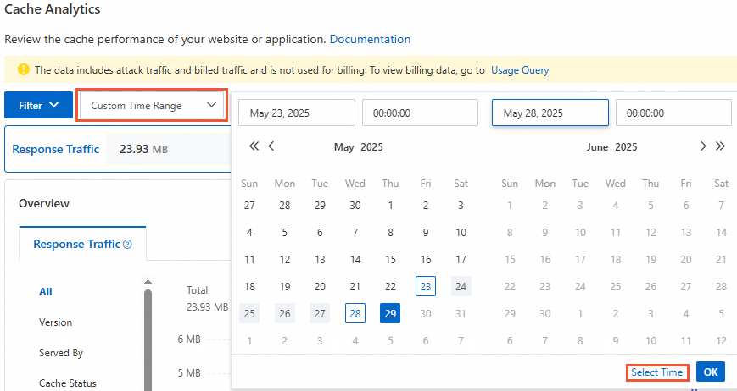Click Select Time in the date picker
737x391 pixels.
(657, 372)
